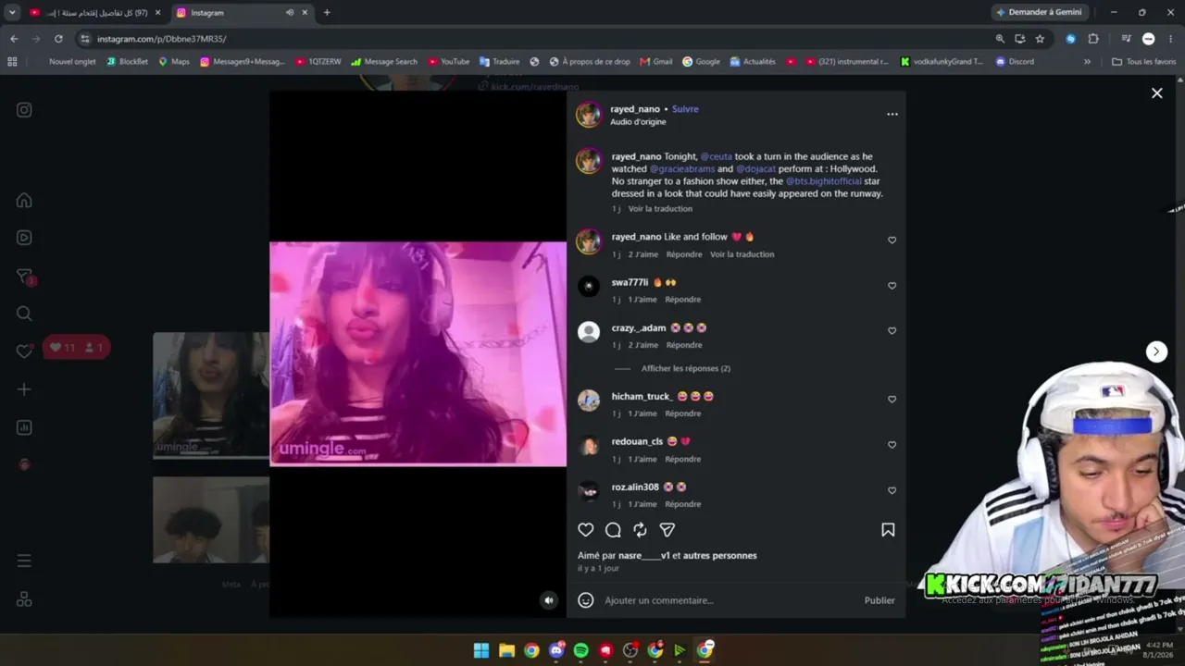Open File Explorer from the taskbar
The height and width of the screenshot is (666, 1185).
tap(506, 650)
